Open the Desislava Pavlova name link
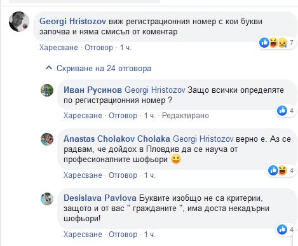298x246 pixels. [x=100, y=198]
